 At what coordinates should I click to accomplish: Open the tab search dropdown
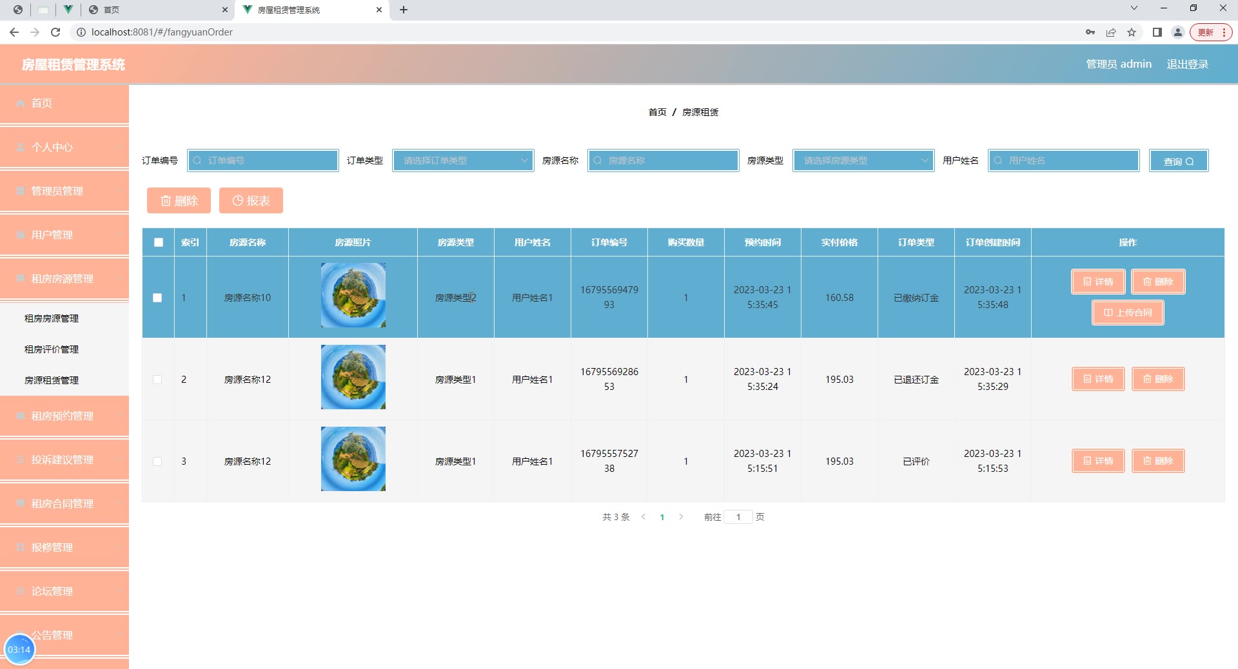(x=1134, y=8)
